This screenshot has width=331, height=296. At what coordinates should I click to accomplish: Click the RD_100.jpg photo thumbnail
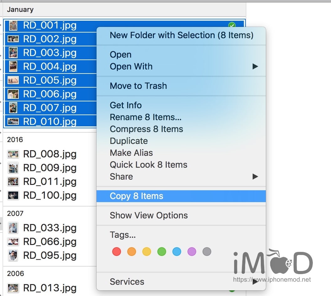13,196
